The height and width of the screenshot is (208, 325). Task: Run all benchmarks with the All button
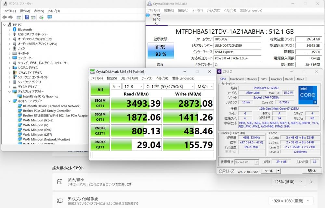[100, 90]
